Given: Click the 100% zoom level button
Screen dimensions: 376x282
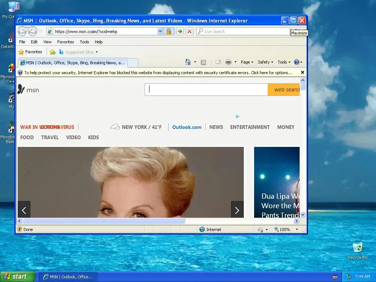Looking at the screenshot, I should pyautogui.click(x=282, y=229).
